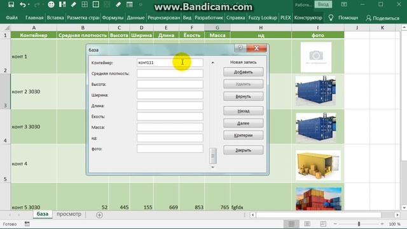Click the Ширина input field
The image size is (407, 229).
click(x=170, y=95)
